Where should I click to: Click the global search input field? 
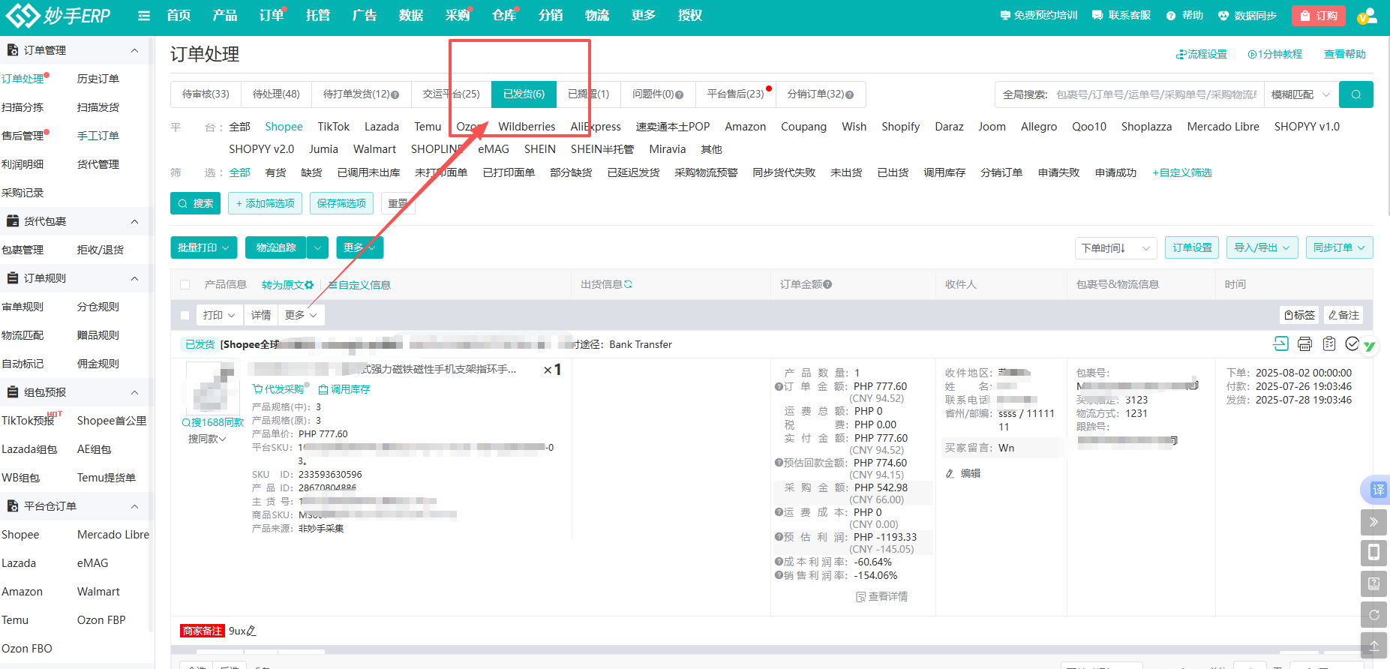[x=1155, y=94]
